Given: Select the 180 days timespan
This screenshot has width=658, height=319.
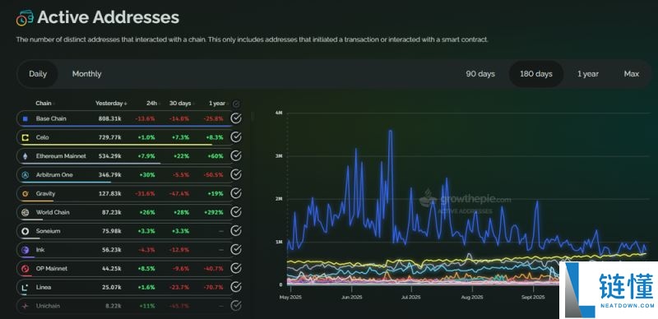Looking at the screenshot, I should point(536,74).
